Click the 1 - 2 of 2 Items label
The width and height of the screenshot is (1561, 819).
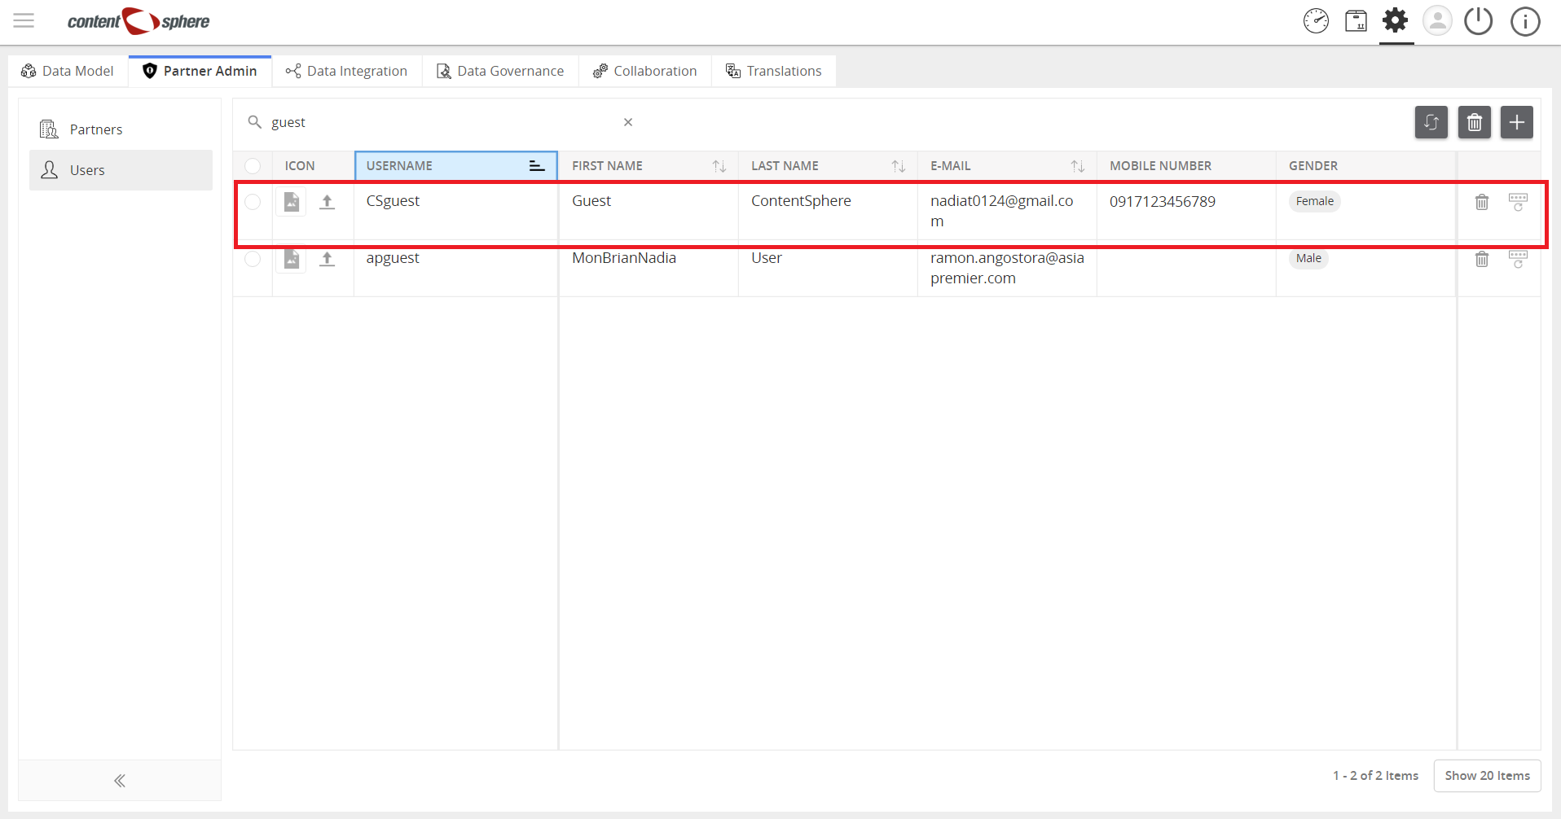(x=1375, y=776)
